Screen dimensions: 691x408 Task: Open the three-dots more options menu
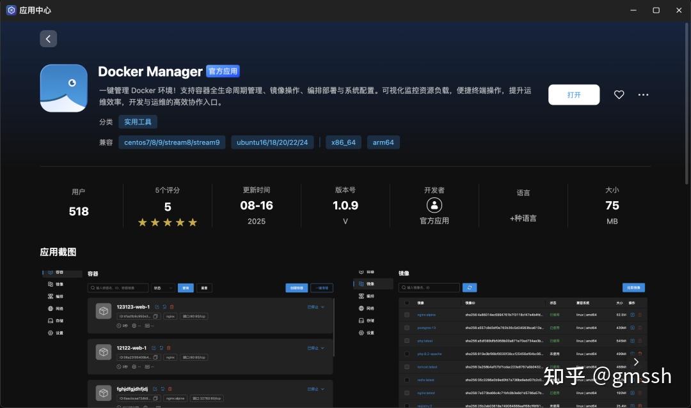click(x=643, y=94)
